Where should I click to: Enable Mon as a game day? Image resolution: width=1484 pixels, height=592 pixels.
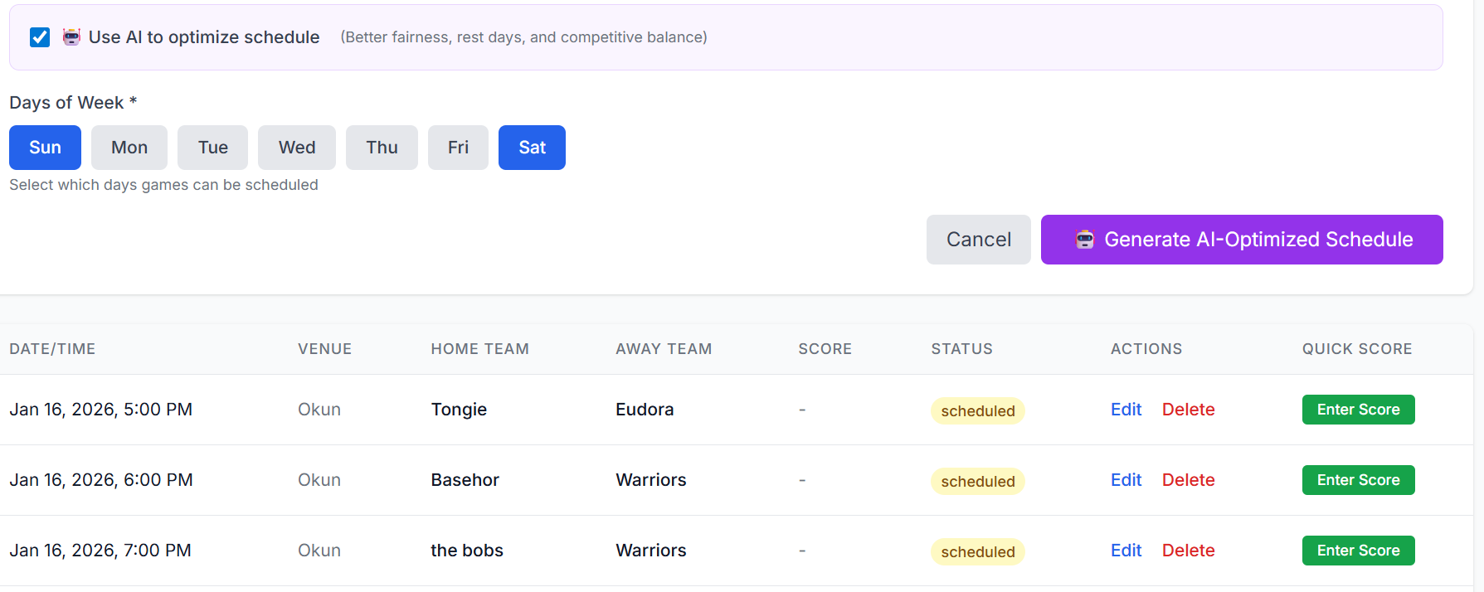click(129, 148)
